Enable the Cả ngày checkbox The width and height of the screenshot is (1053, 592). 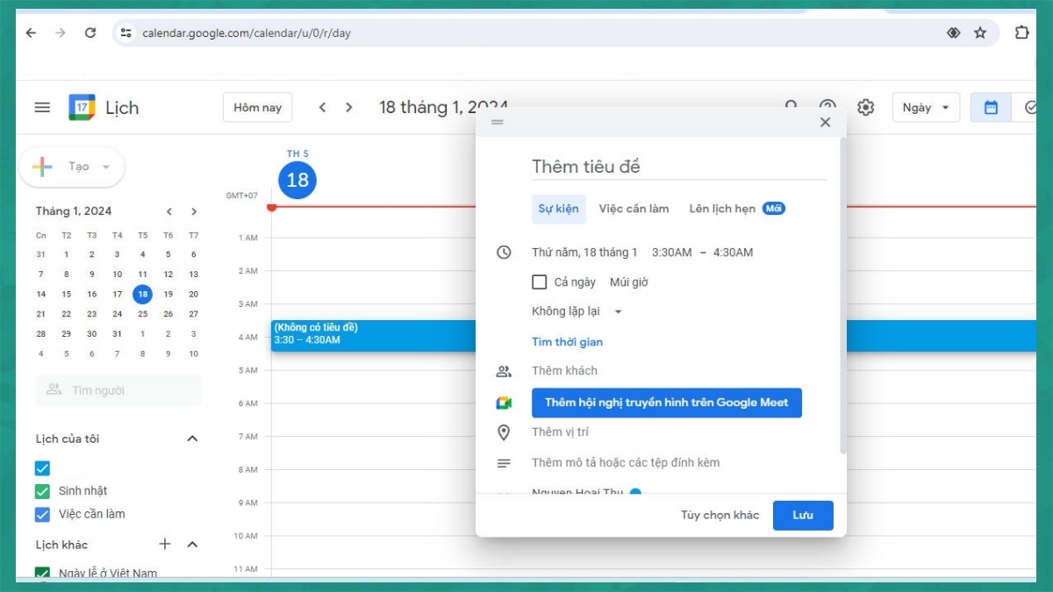540,282
